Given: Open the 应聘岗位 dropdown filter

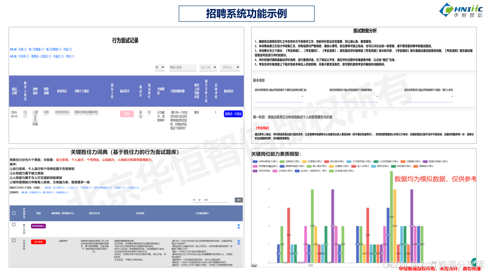Looking at the screenshot, I should click(230, 67).
